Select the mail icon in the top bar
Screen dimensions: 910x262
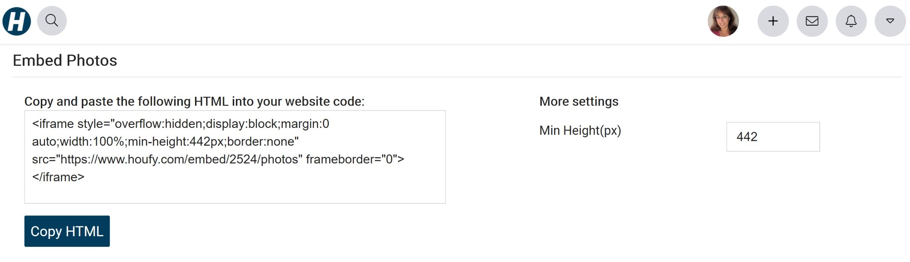click(812, 20)
